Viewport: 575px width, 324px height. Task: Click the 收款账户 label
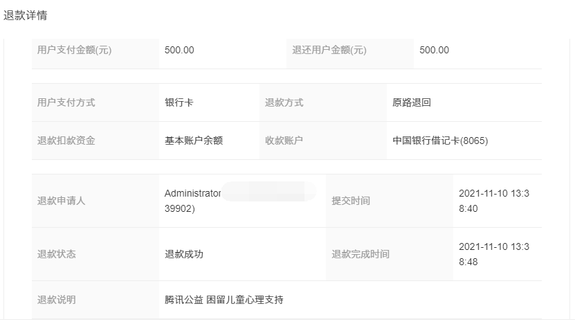[284, 141]
